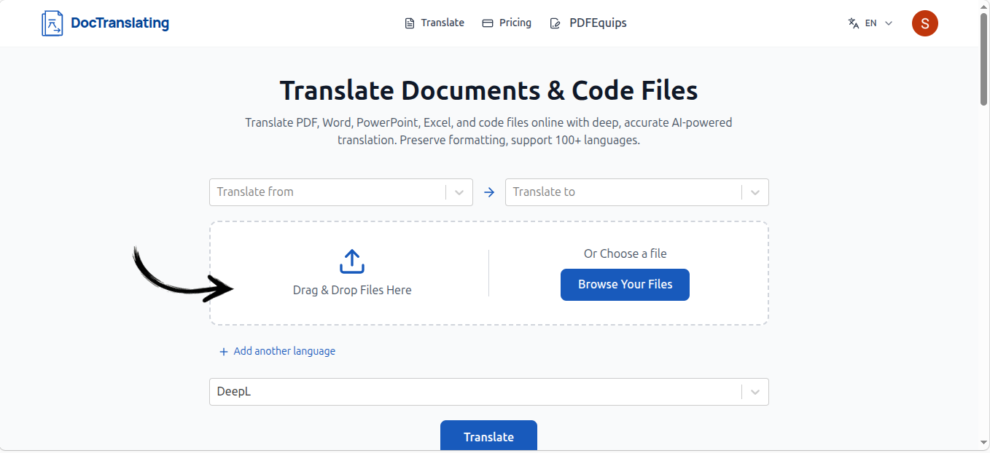Click Browse Your Files button
Screen dimensions: 990x453
click(625, 285)
